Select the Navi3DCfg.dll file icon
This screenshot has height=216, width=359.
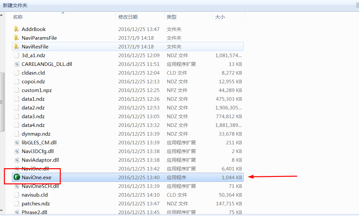pyautogui.click(x=17, y=151)
